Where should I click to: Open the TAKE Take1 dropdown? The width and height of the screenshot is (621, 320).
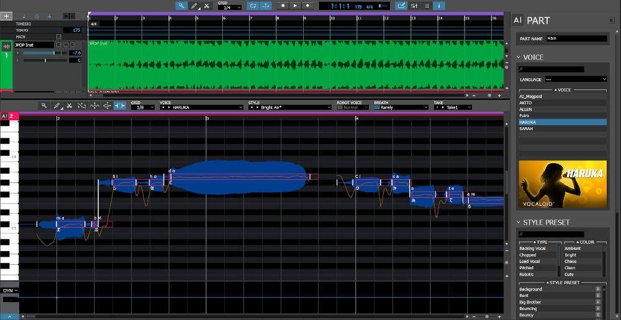453,107
